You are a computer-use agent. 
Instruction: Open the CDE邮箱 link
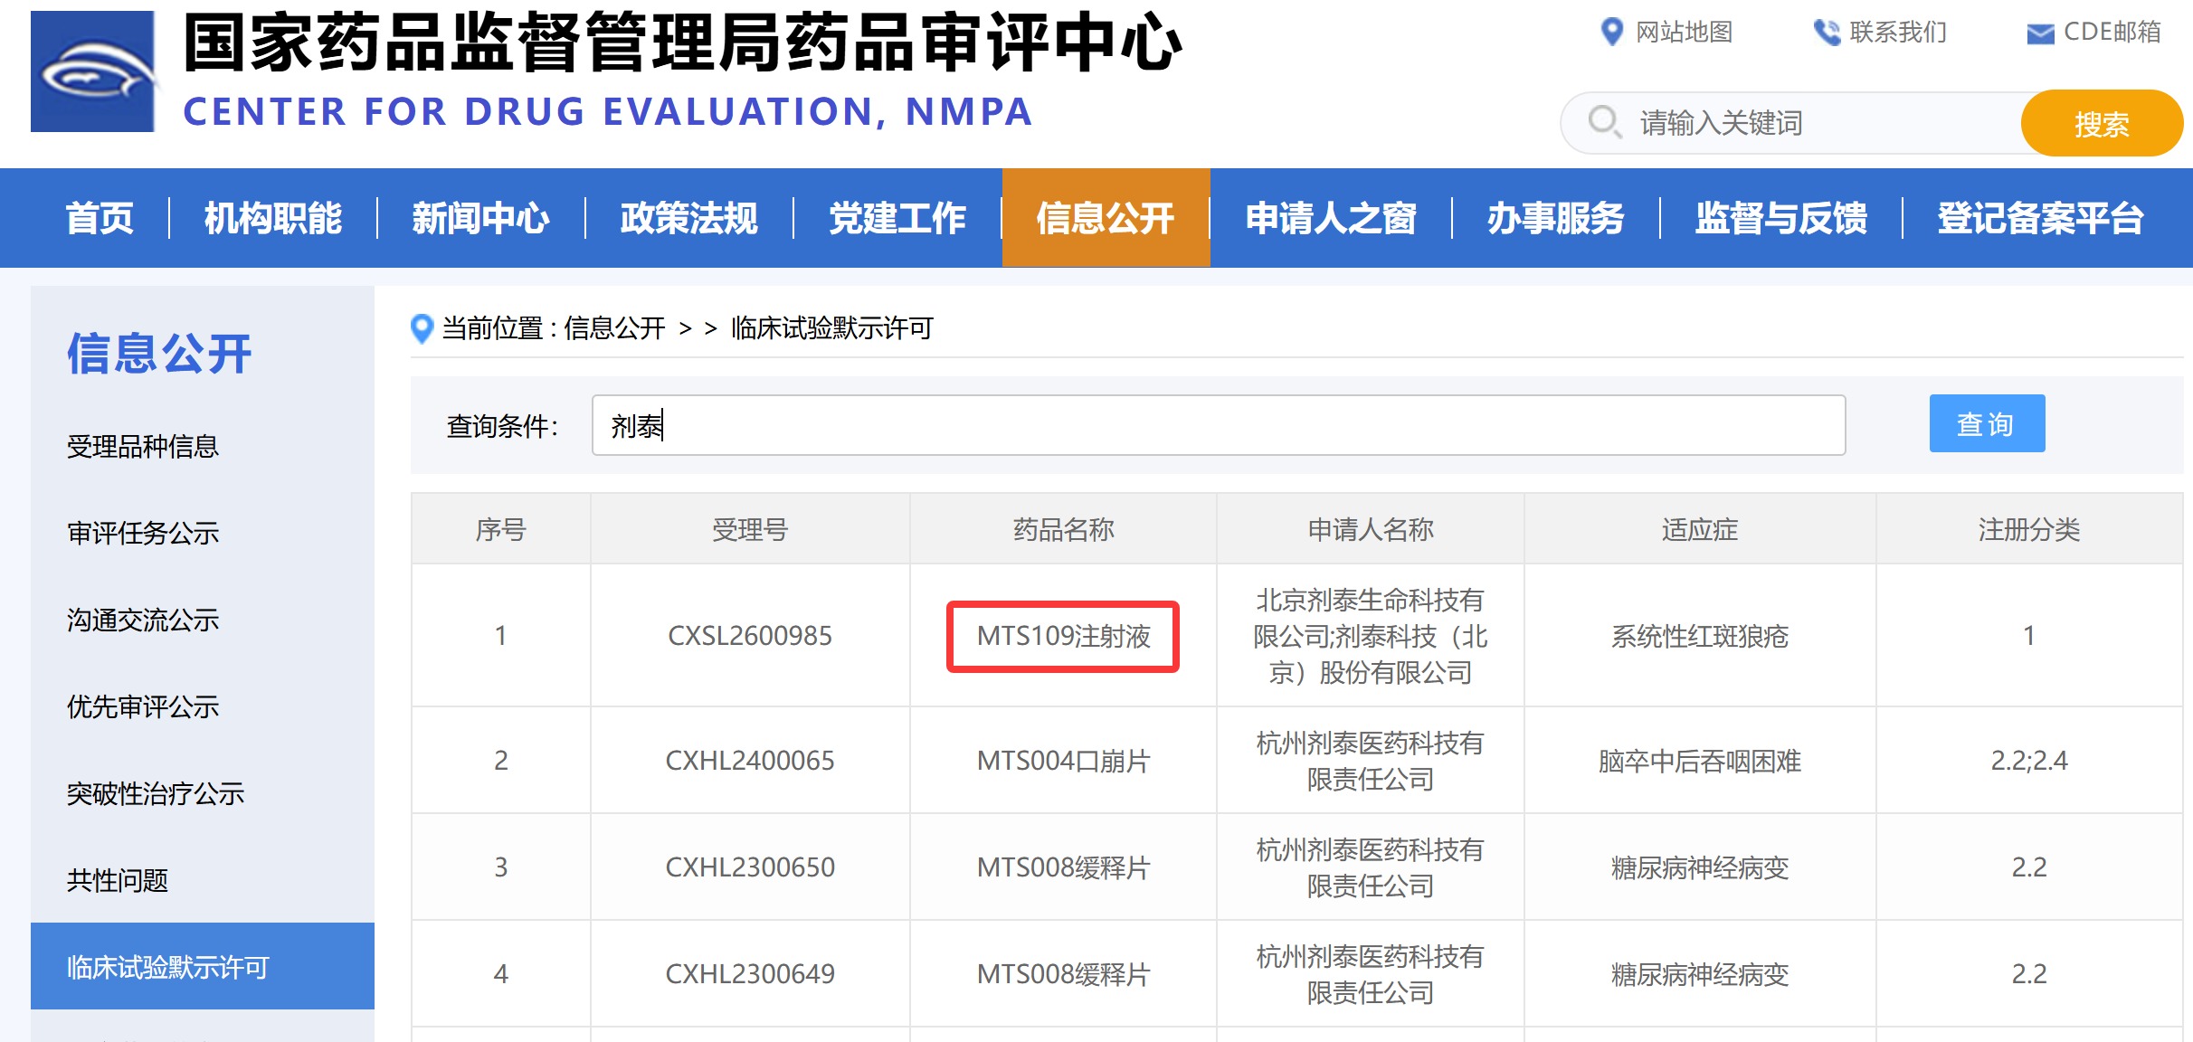[x=2112, y=33]
